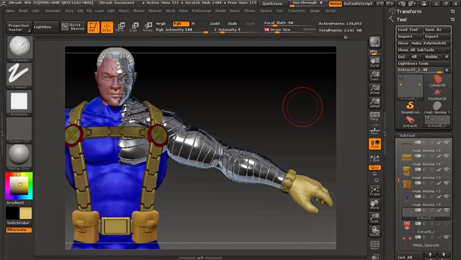Open the Preferences menu
This screenshot has width=461, height=260.
click(201, 11)
